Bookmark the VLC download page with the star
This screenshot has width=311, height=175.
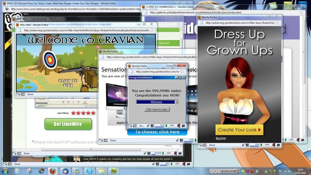[301, 12]
